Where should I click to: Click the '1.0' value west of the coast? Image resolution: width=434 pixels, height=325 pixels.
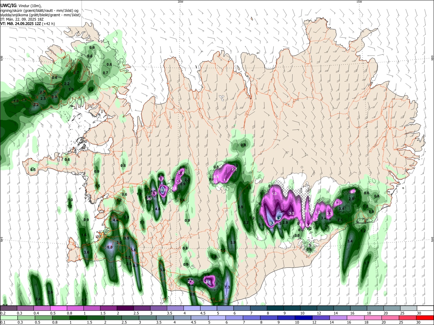70,200
